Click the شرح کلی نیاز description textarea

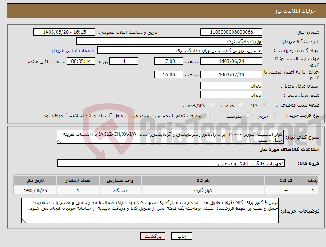point(170,137)
